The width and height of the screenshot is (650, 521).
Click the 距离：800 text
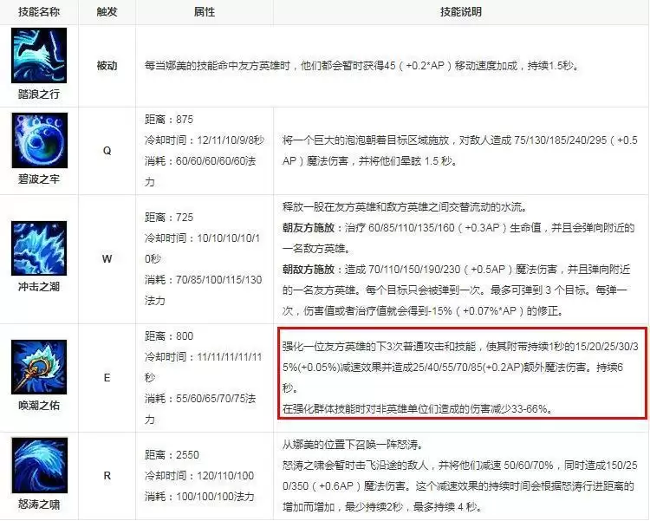click(x=169, y=336)
